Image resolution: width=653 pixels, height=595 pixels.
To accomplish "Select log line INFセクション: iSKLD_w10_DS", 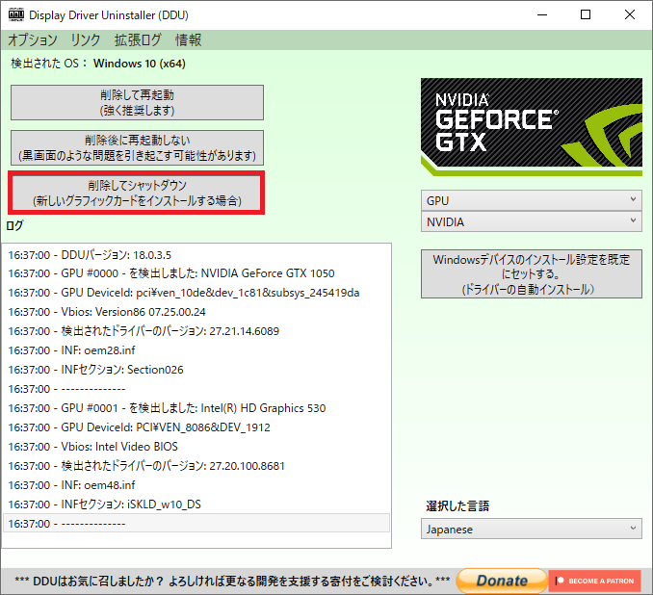I will pyautogui.click(x=196, y=504).
